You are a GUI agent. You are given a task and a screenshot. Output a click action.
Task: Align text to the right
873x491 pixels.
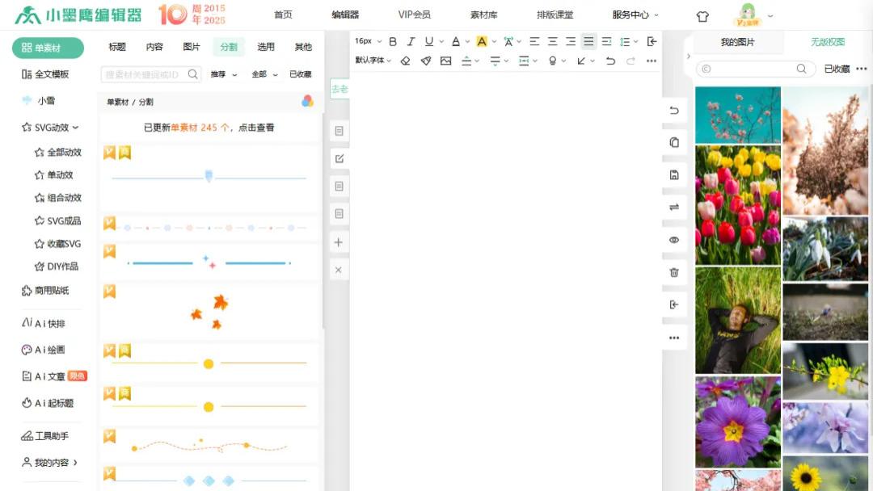pos(570,41)
